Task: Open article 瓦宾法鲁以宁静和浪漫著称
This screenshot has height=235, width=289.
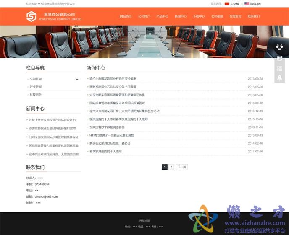Action: pyautogui.click(x=107, y=127)
